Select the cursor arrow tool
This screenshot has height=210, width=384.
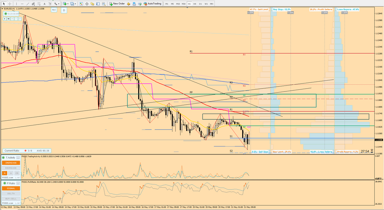pos(4,4)
